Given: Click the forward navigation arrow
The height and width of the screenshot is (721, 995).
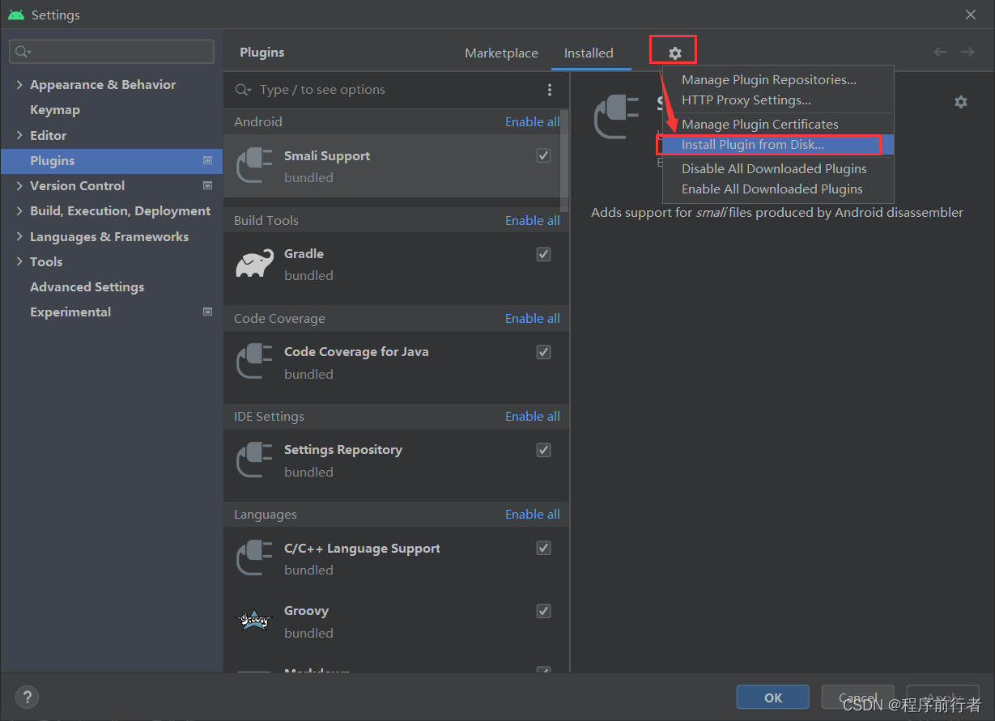Looking at the screenshot, I should pyautogui.click(x=967, y=52).
